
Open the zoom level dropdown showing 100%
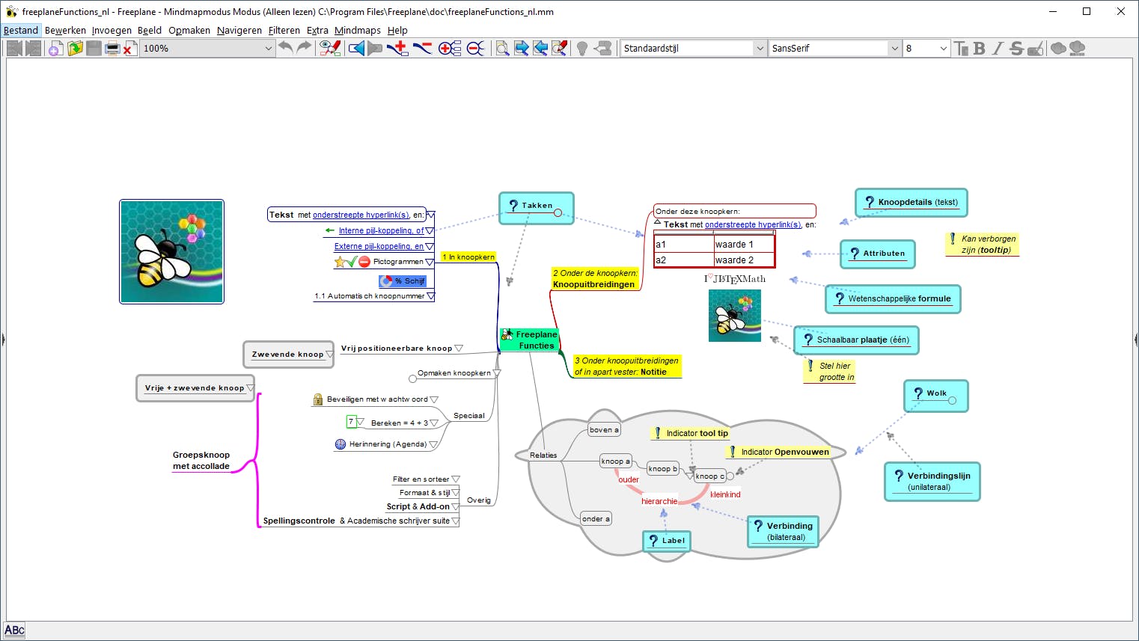pos(269,48)
